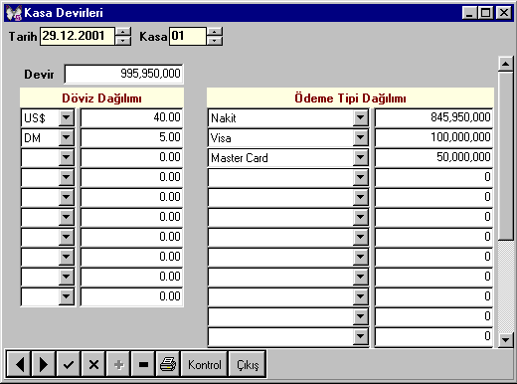
Task: Click the Döviz Dağılımı header
Action: pos(101,98)
